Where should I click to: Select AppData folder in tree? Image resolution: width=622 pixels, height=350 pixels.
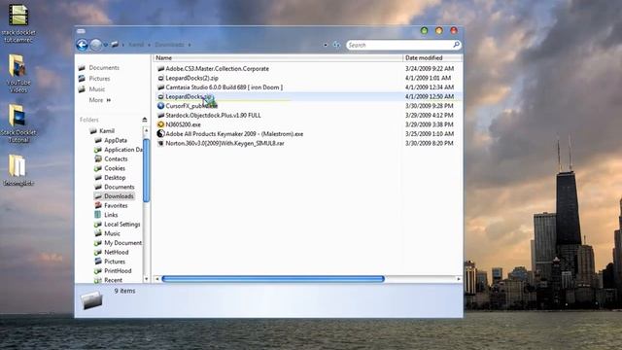(116, 140)
